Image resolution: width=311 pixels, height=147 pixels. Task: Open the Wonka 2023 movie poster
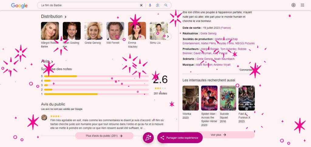point(190,98)
